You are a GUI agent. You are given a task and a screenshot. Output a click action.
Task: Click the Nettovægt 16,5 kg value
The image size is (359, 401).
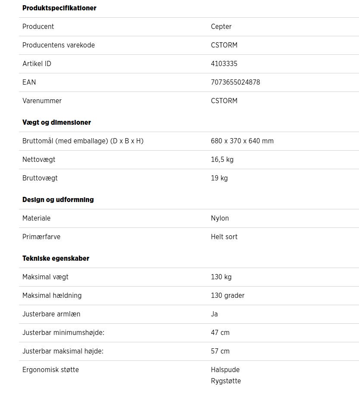[x=222, y=160]
